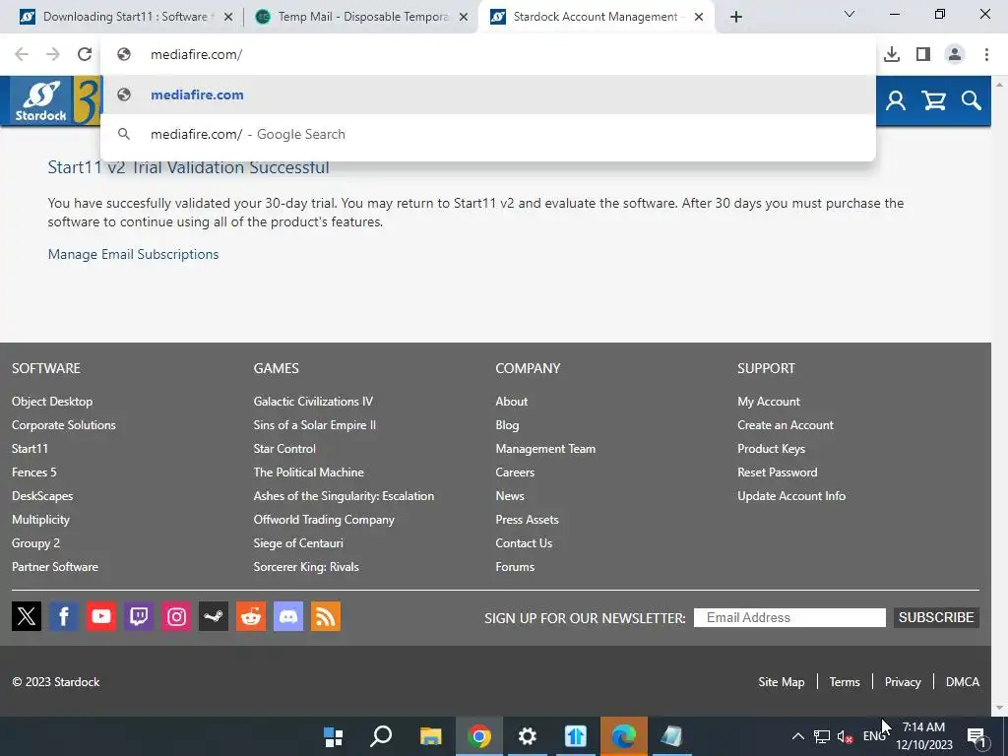Open Galactic Civilizations IV link

[x=313, y=402]
